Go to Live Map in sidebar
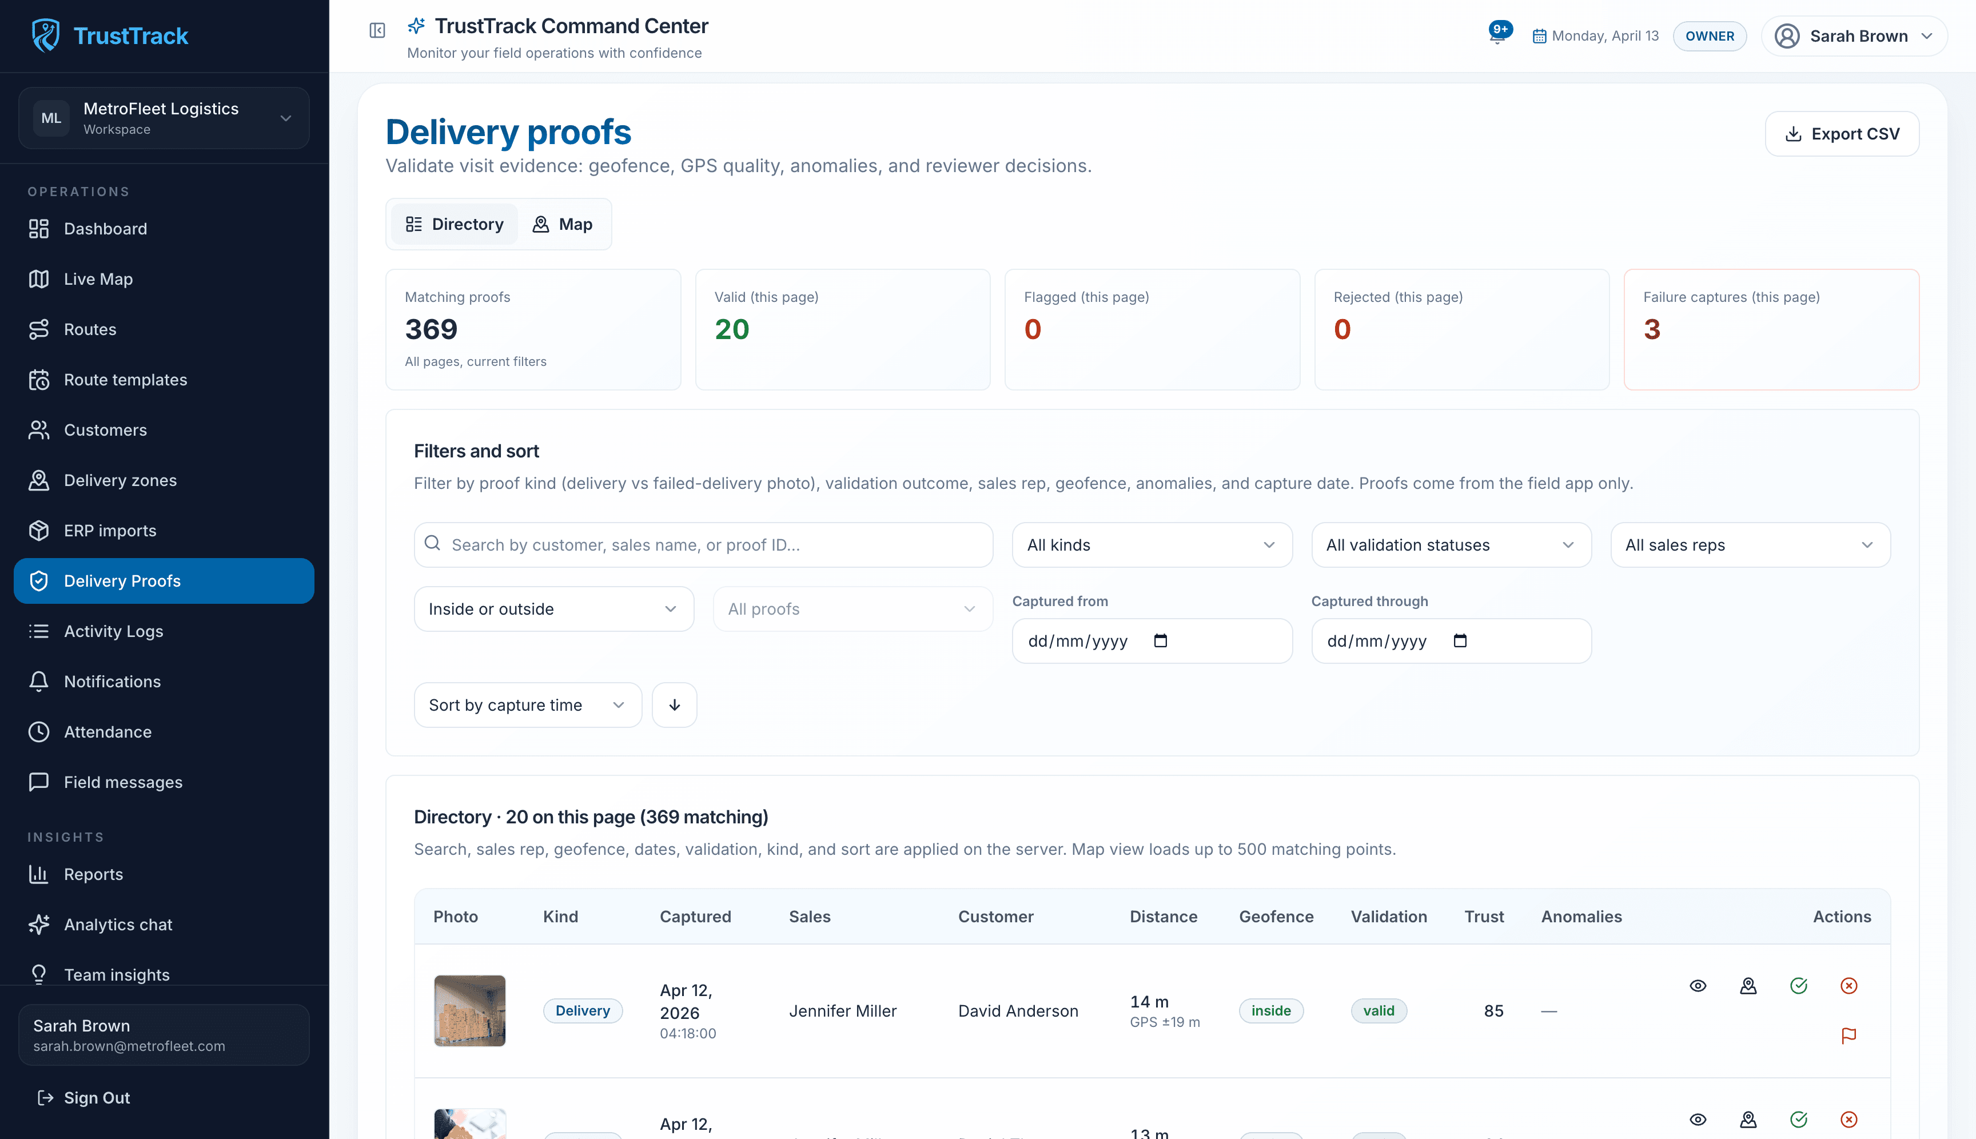 tap(164, 279)
